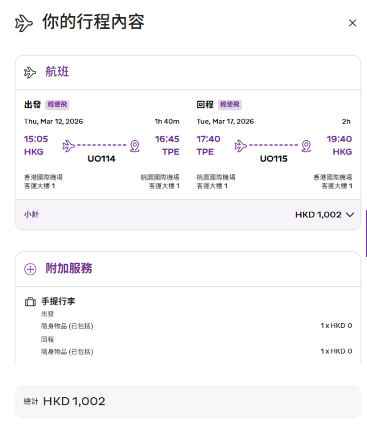Click the plane icon beside 航班 heading

click(x=30, y=72)
